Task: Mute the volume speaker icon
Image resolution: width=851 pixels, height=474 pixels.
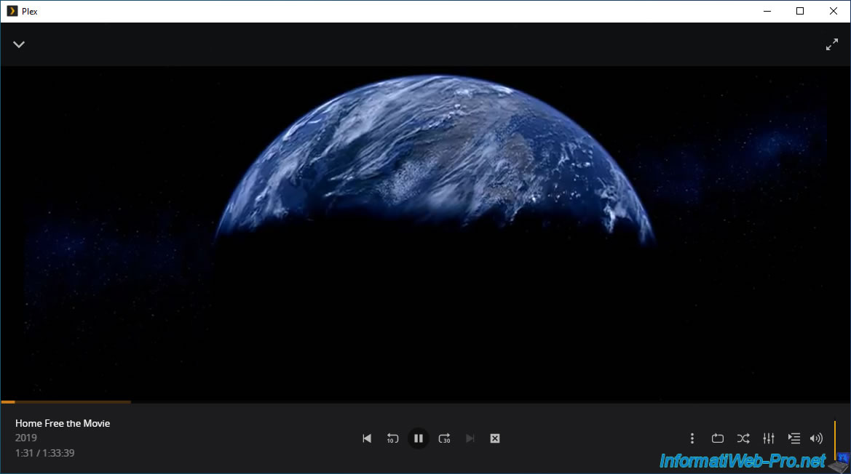Action: [x=816, y=438]
